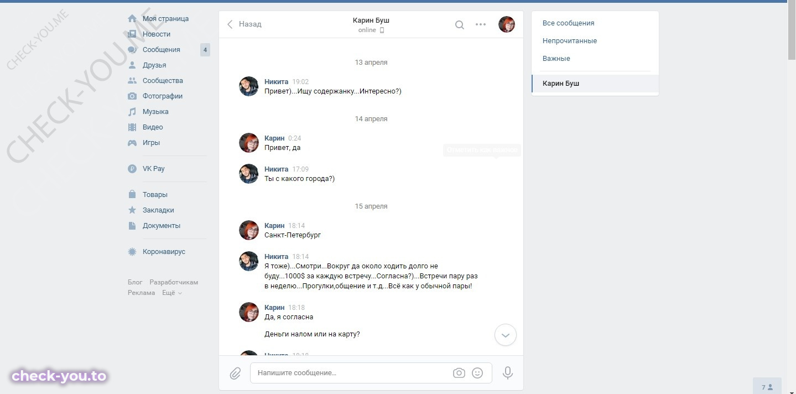Open Сообщения menu item
796x394 pixels.
(162, 50)
